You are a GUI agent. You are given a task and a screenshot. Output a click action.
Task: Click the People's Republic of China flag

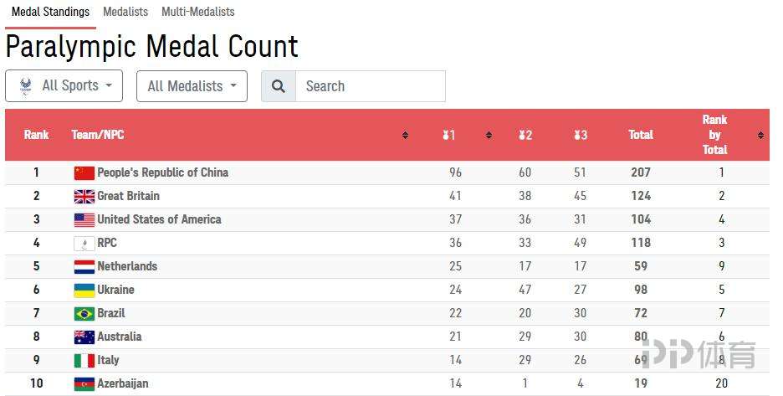tap(84, 173)
